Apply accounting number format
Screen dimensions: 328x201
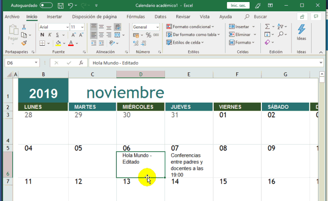coord(136,35)
